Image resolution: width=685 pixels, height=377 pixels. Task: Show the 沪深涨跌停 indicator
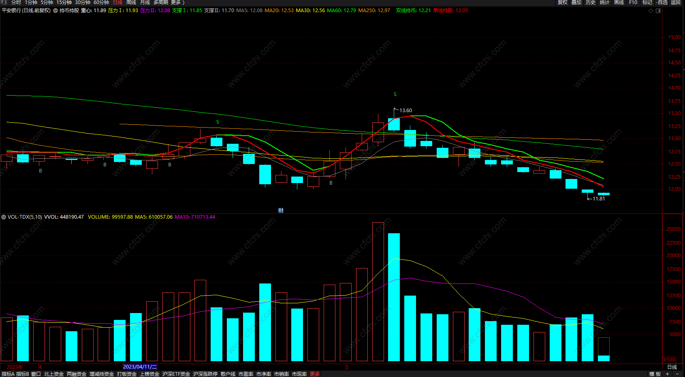pyautogui.click(x=205, y=374)
